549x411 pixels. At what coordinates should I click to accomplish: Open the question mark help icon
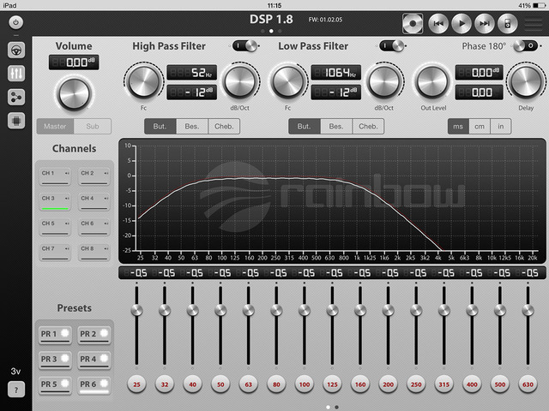pos(16,390)
